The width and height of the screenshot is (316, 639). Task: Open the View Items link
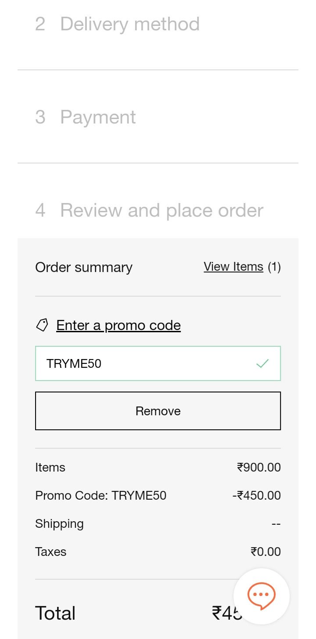click(x=233, y=267)
